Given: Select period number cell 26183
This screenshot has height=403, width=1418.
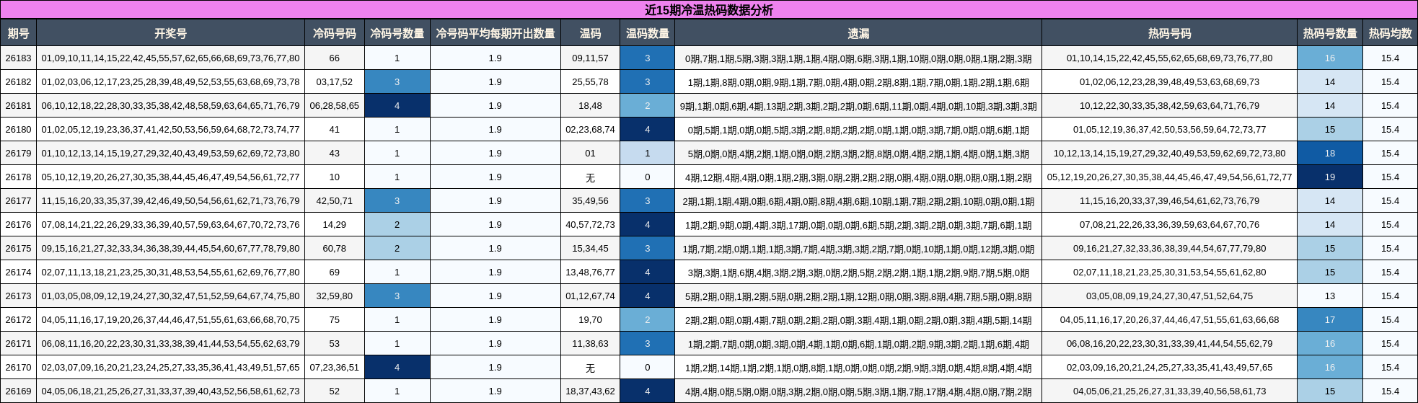Looking at the screenshot, I should [18, 58].
